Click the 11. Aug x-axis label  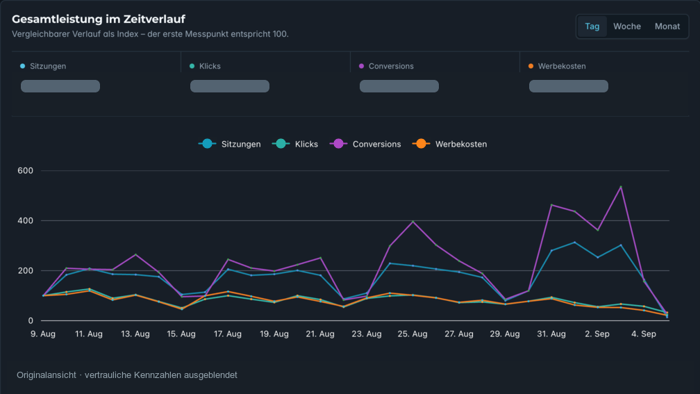tap(89, 334)
